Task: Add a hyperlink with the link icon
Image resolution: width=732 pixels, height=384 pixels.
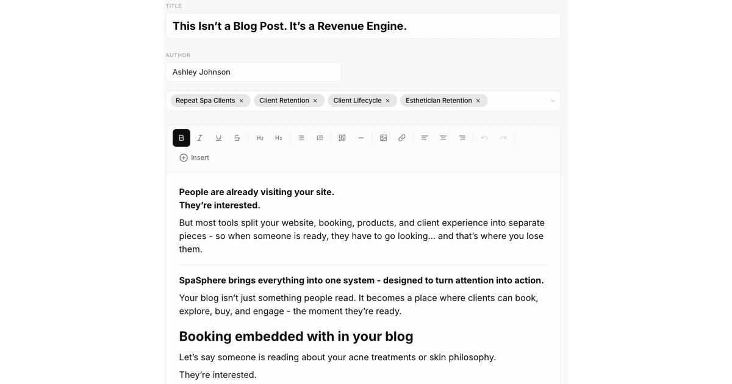Action: pyautogui.click(x=402, y=138)
